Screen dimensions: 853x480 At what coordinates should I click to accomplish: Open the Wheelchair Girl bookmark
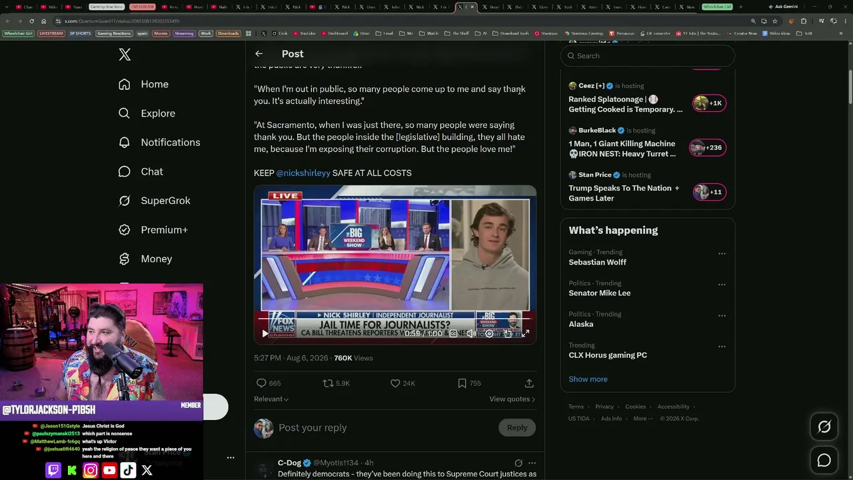[19, 33]
